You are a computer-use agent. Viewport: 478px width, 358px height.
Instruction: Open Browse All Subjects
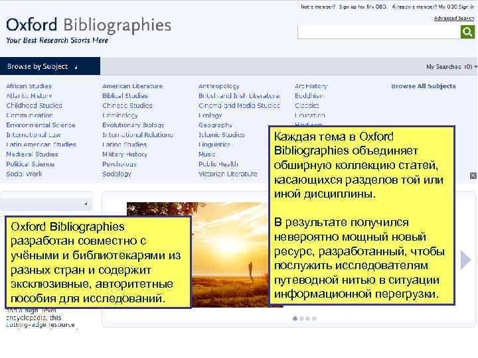[x=424, y=86]
